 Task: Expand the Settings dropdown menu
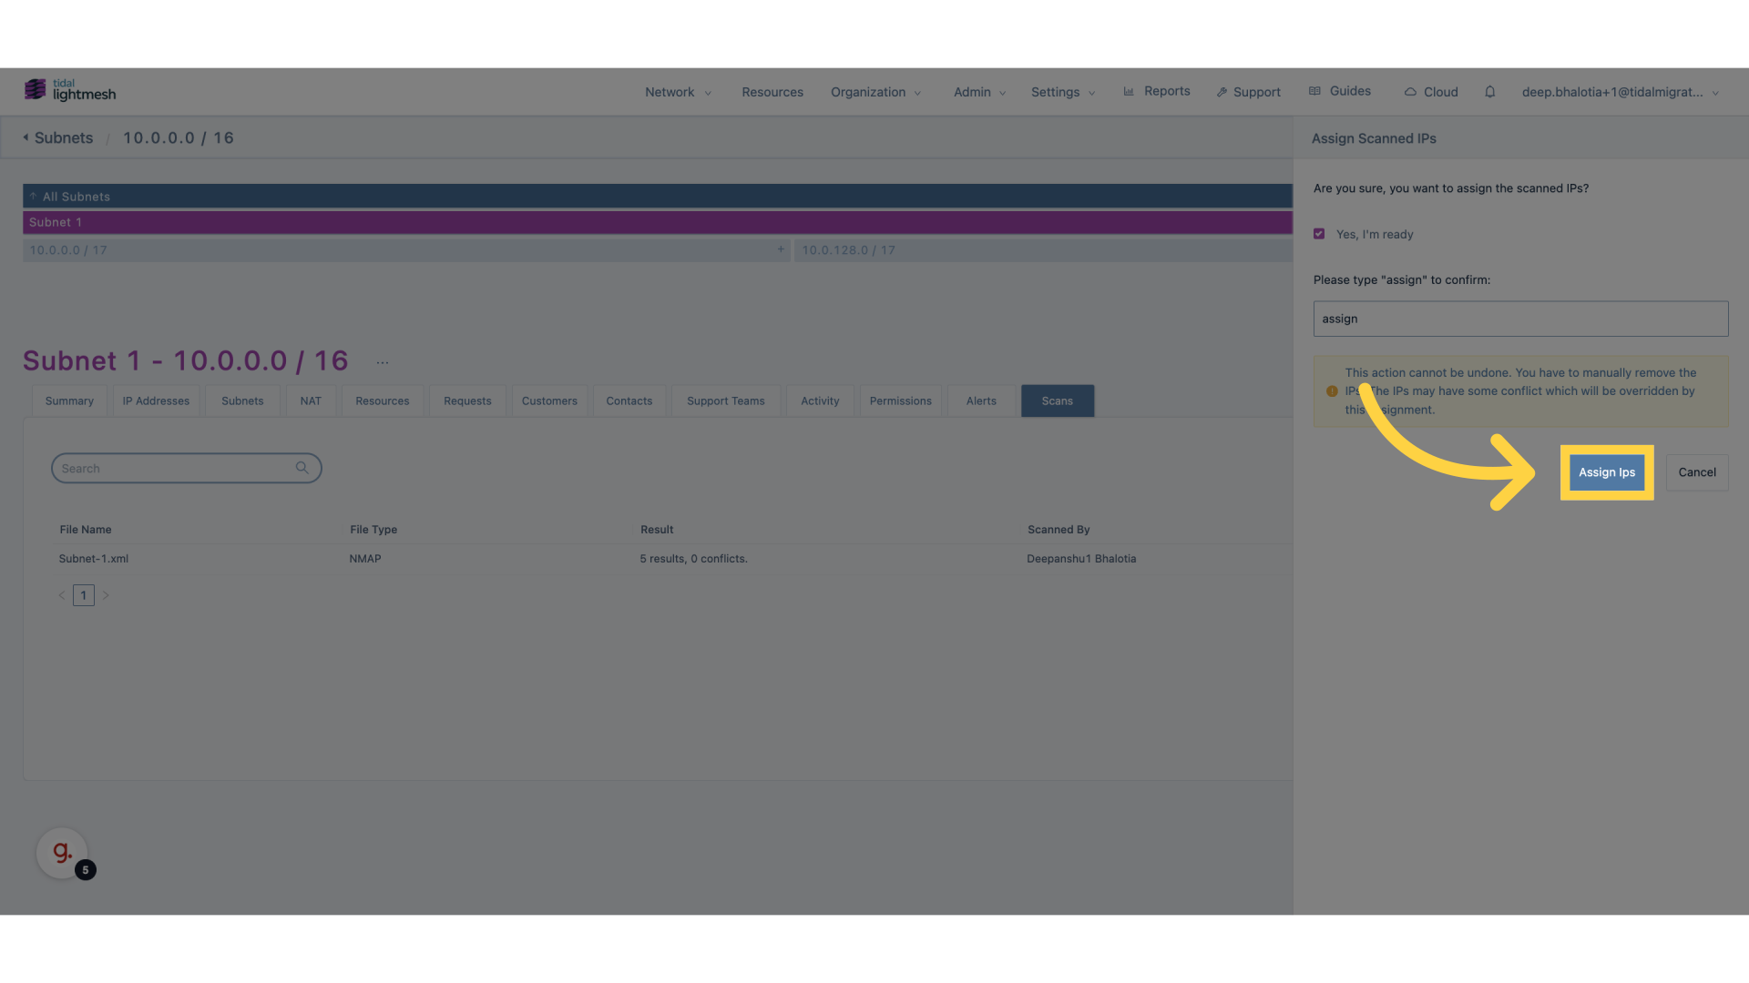(1062, 91)
